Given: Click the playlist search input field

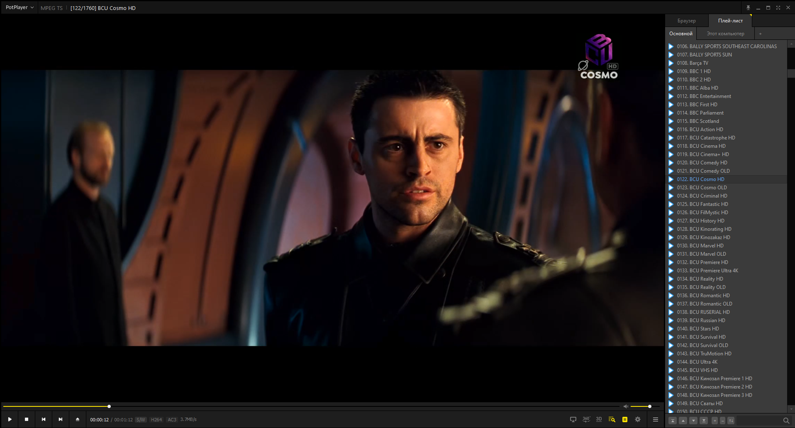Looking at the screenshot, I should 758,421.
